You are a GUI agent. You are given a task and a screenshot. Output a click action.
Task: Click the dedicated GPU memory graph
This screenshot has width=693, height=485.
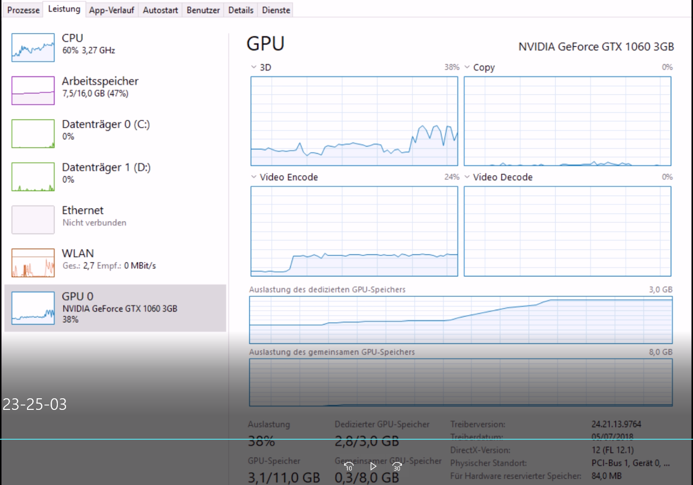[461, 320]
